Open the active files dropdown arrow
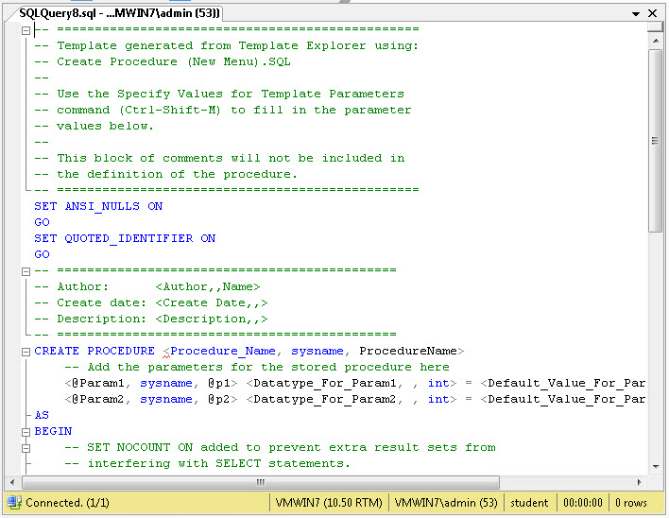 coord(635,14)
